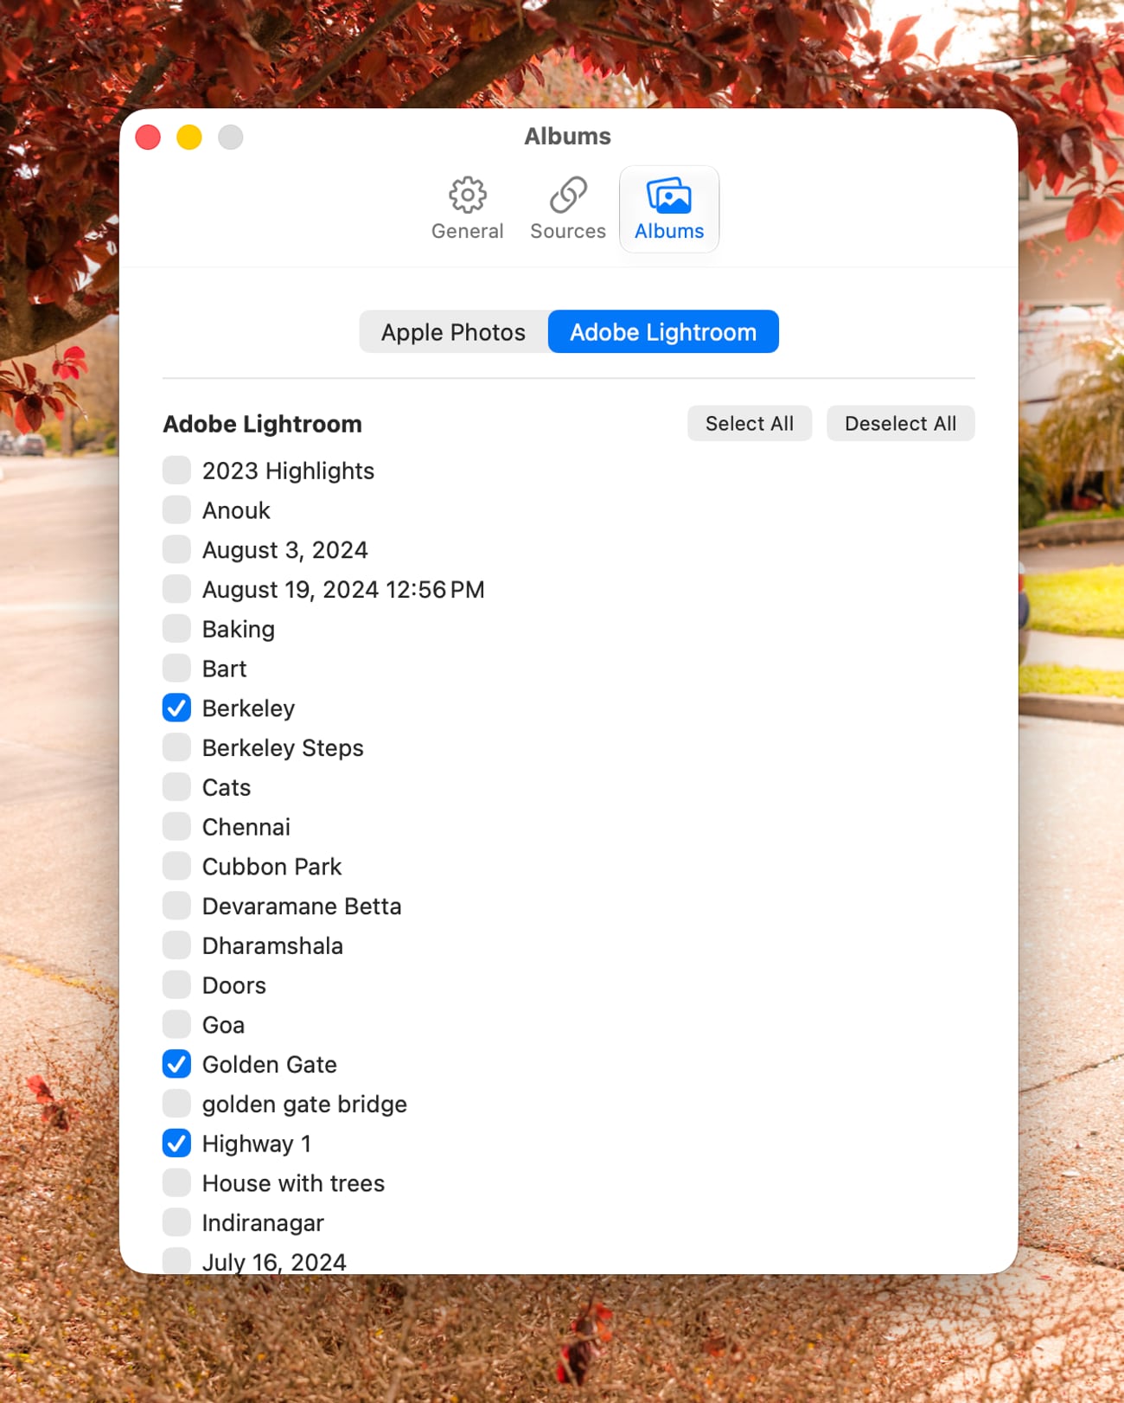Select the Albums toolbar tab
The image size is (1124, 1403).
tap(669, 208)
